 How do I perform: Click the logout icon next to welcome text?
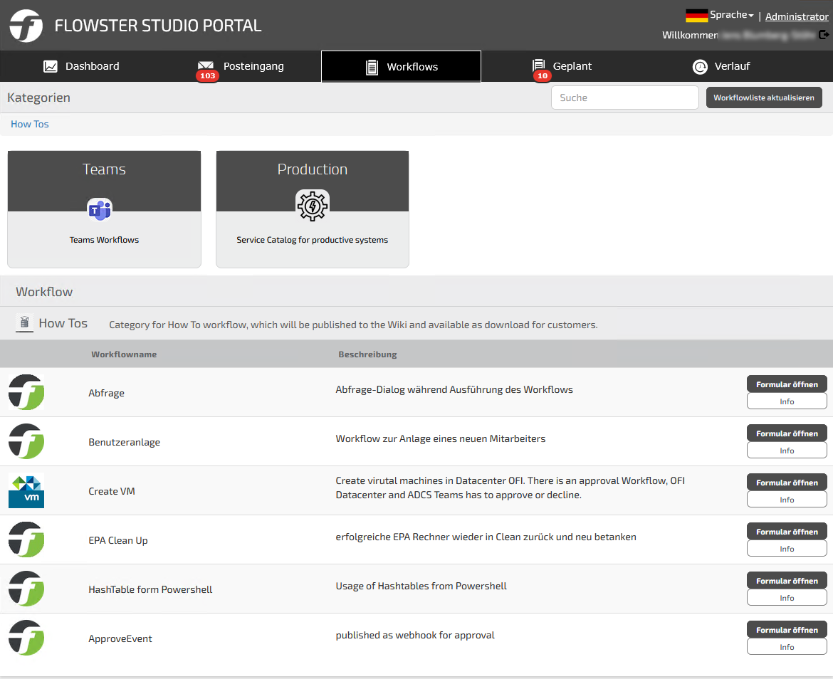(x=824, y=34)
